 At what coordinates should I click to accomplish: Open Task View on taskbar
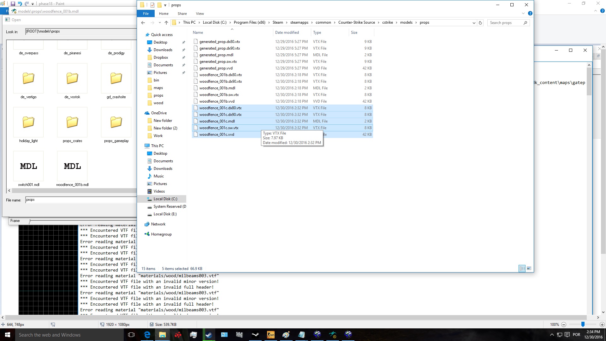[x=131, y=335]
